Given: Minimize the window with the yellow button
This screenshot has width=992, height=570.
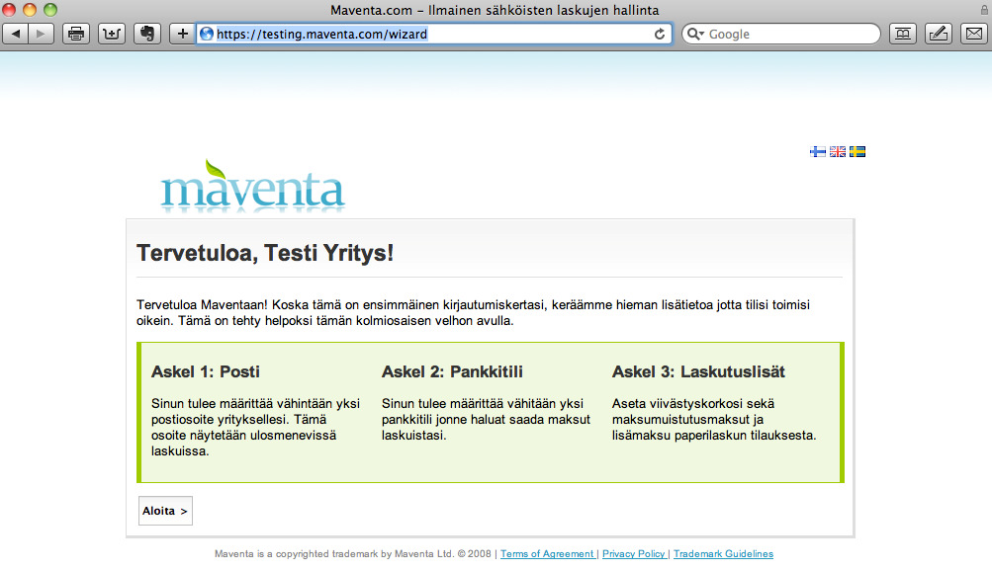Looking at the screenshot, I should (29, 10).
